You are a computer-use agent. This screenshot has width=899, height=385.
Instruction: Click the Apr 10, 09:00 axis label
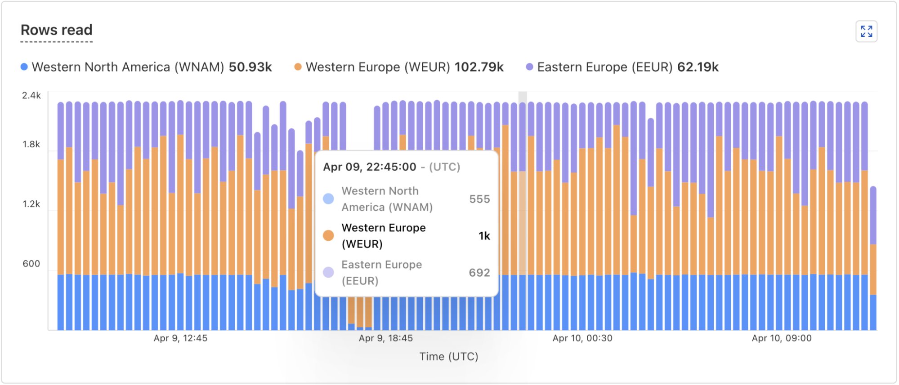pos(782,338)
